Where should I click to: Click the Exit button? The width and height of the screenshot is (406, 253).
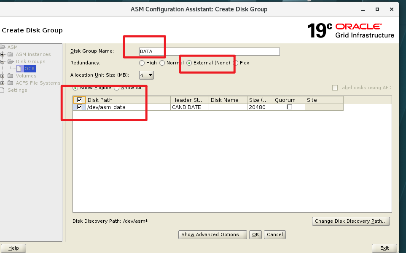(384, 248)
